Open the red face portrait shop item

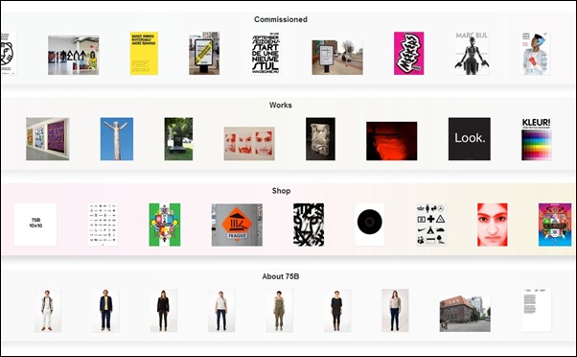point(493,225)
